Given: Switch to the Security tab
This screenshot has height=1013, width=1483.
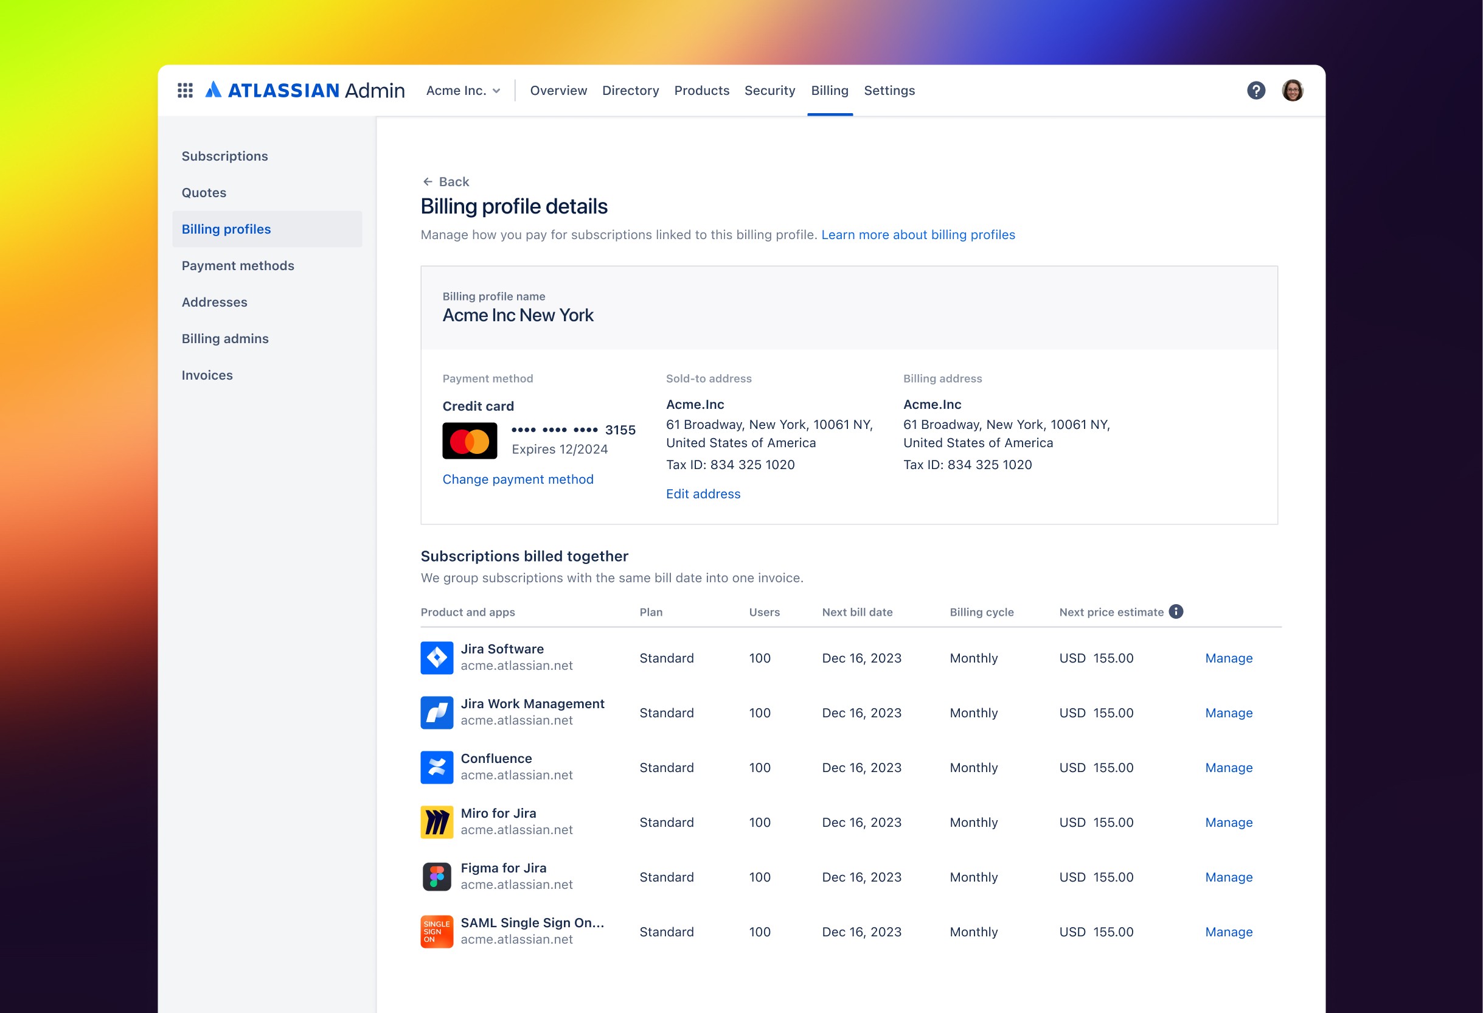Looking at the screenshot, I should 769,91.
